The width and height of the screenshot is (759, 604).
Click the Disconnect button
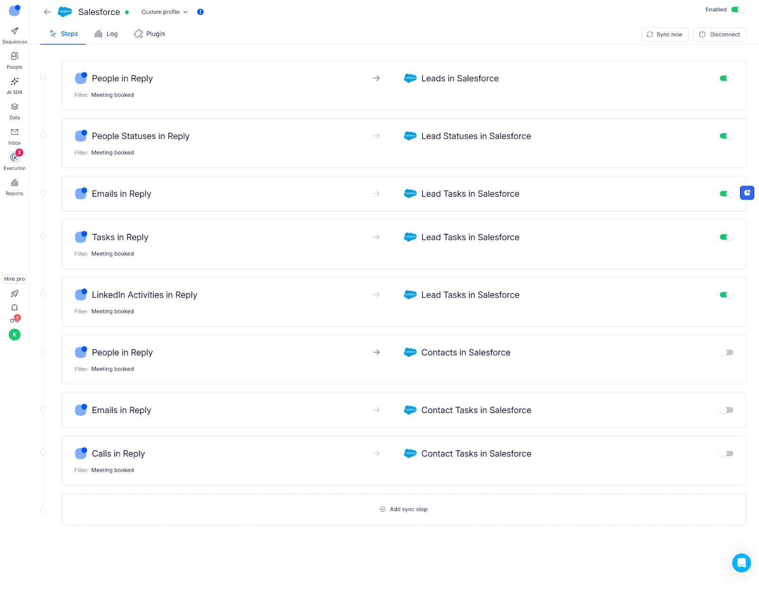719,35
